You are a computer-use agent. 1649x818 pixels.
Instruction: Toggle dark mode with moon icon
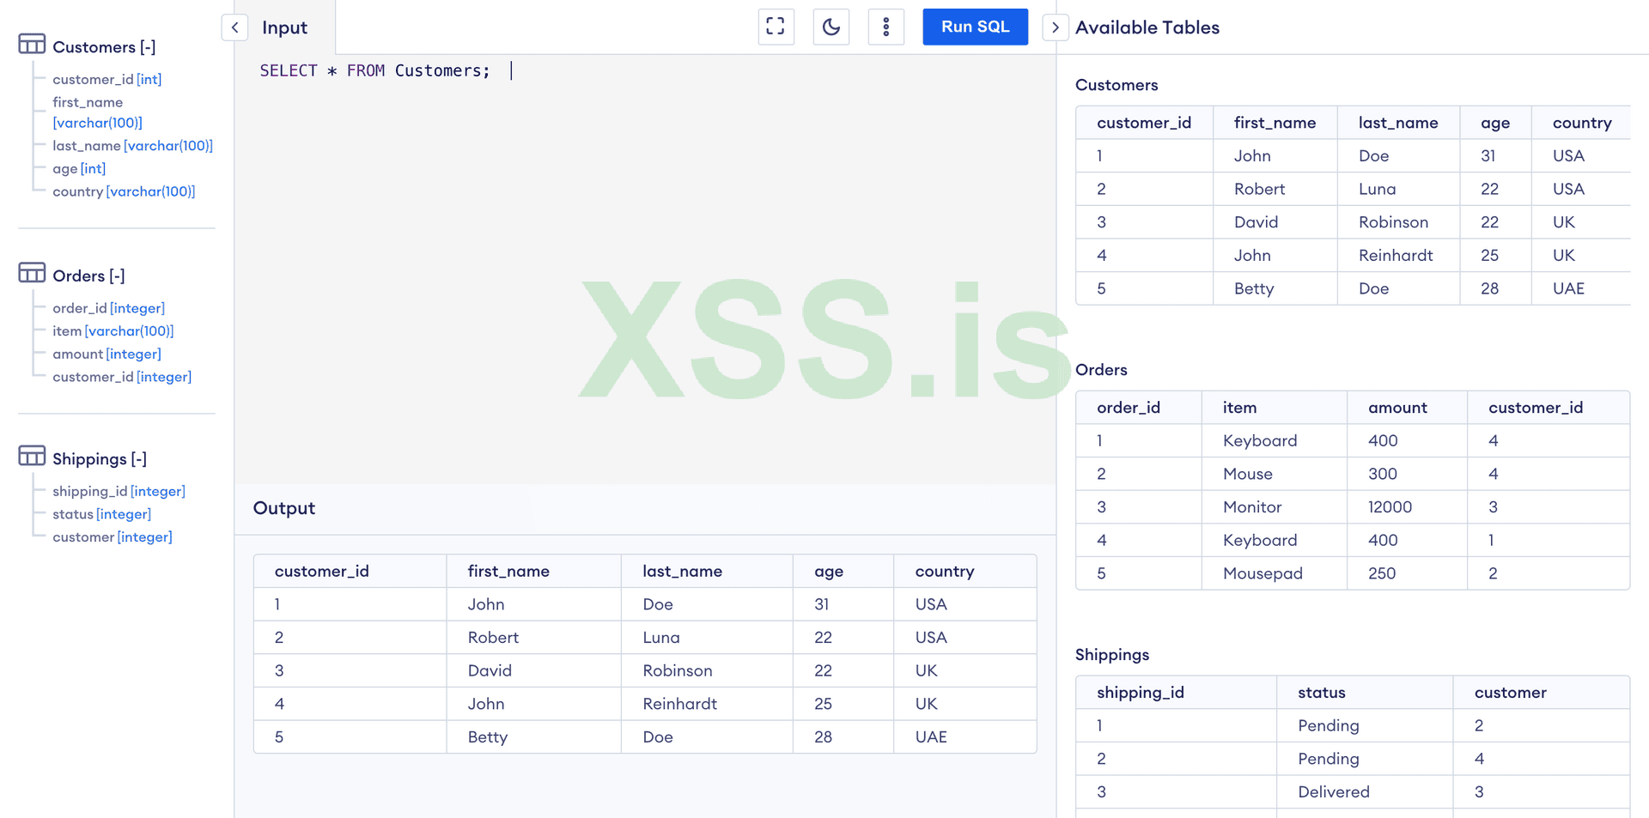point(831,27)
